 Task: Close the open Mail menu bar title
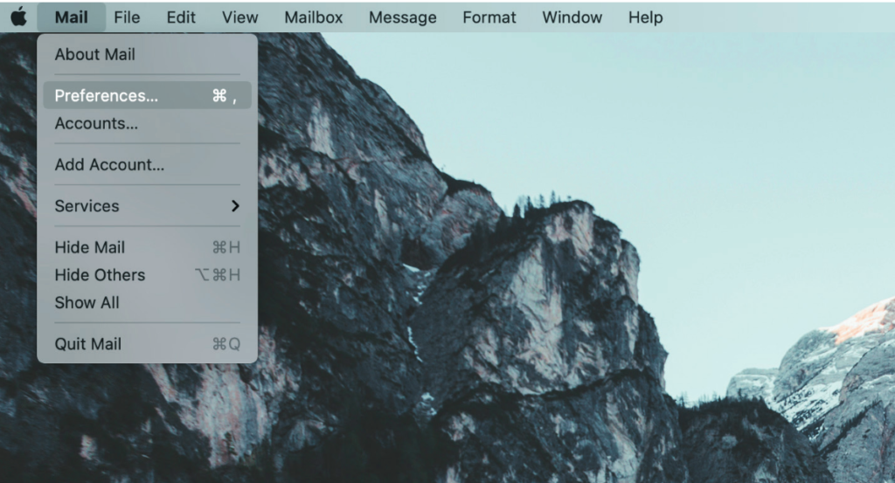[72, 17]
